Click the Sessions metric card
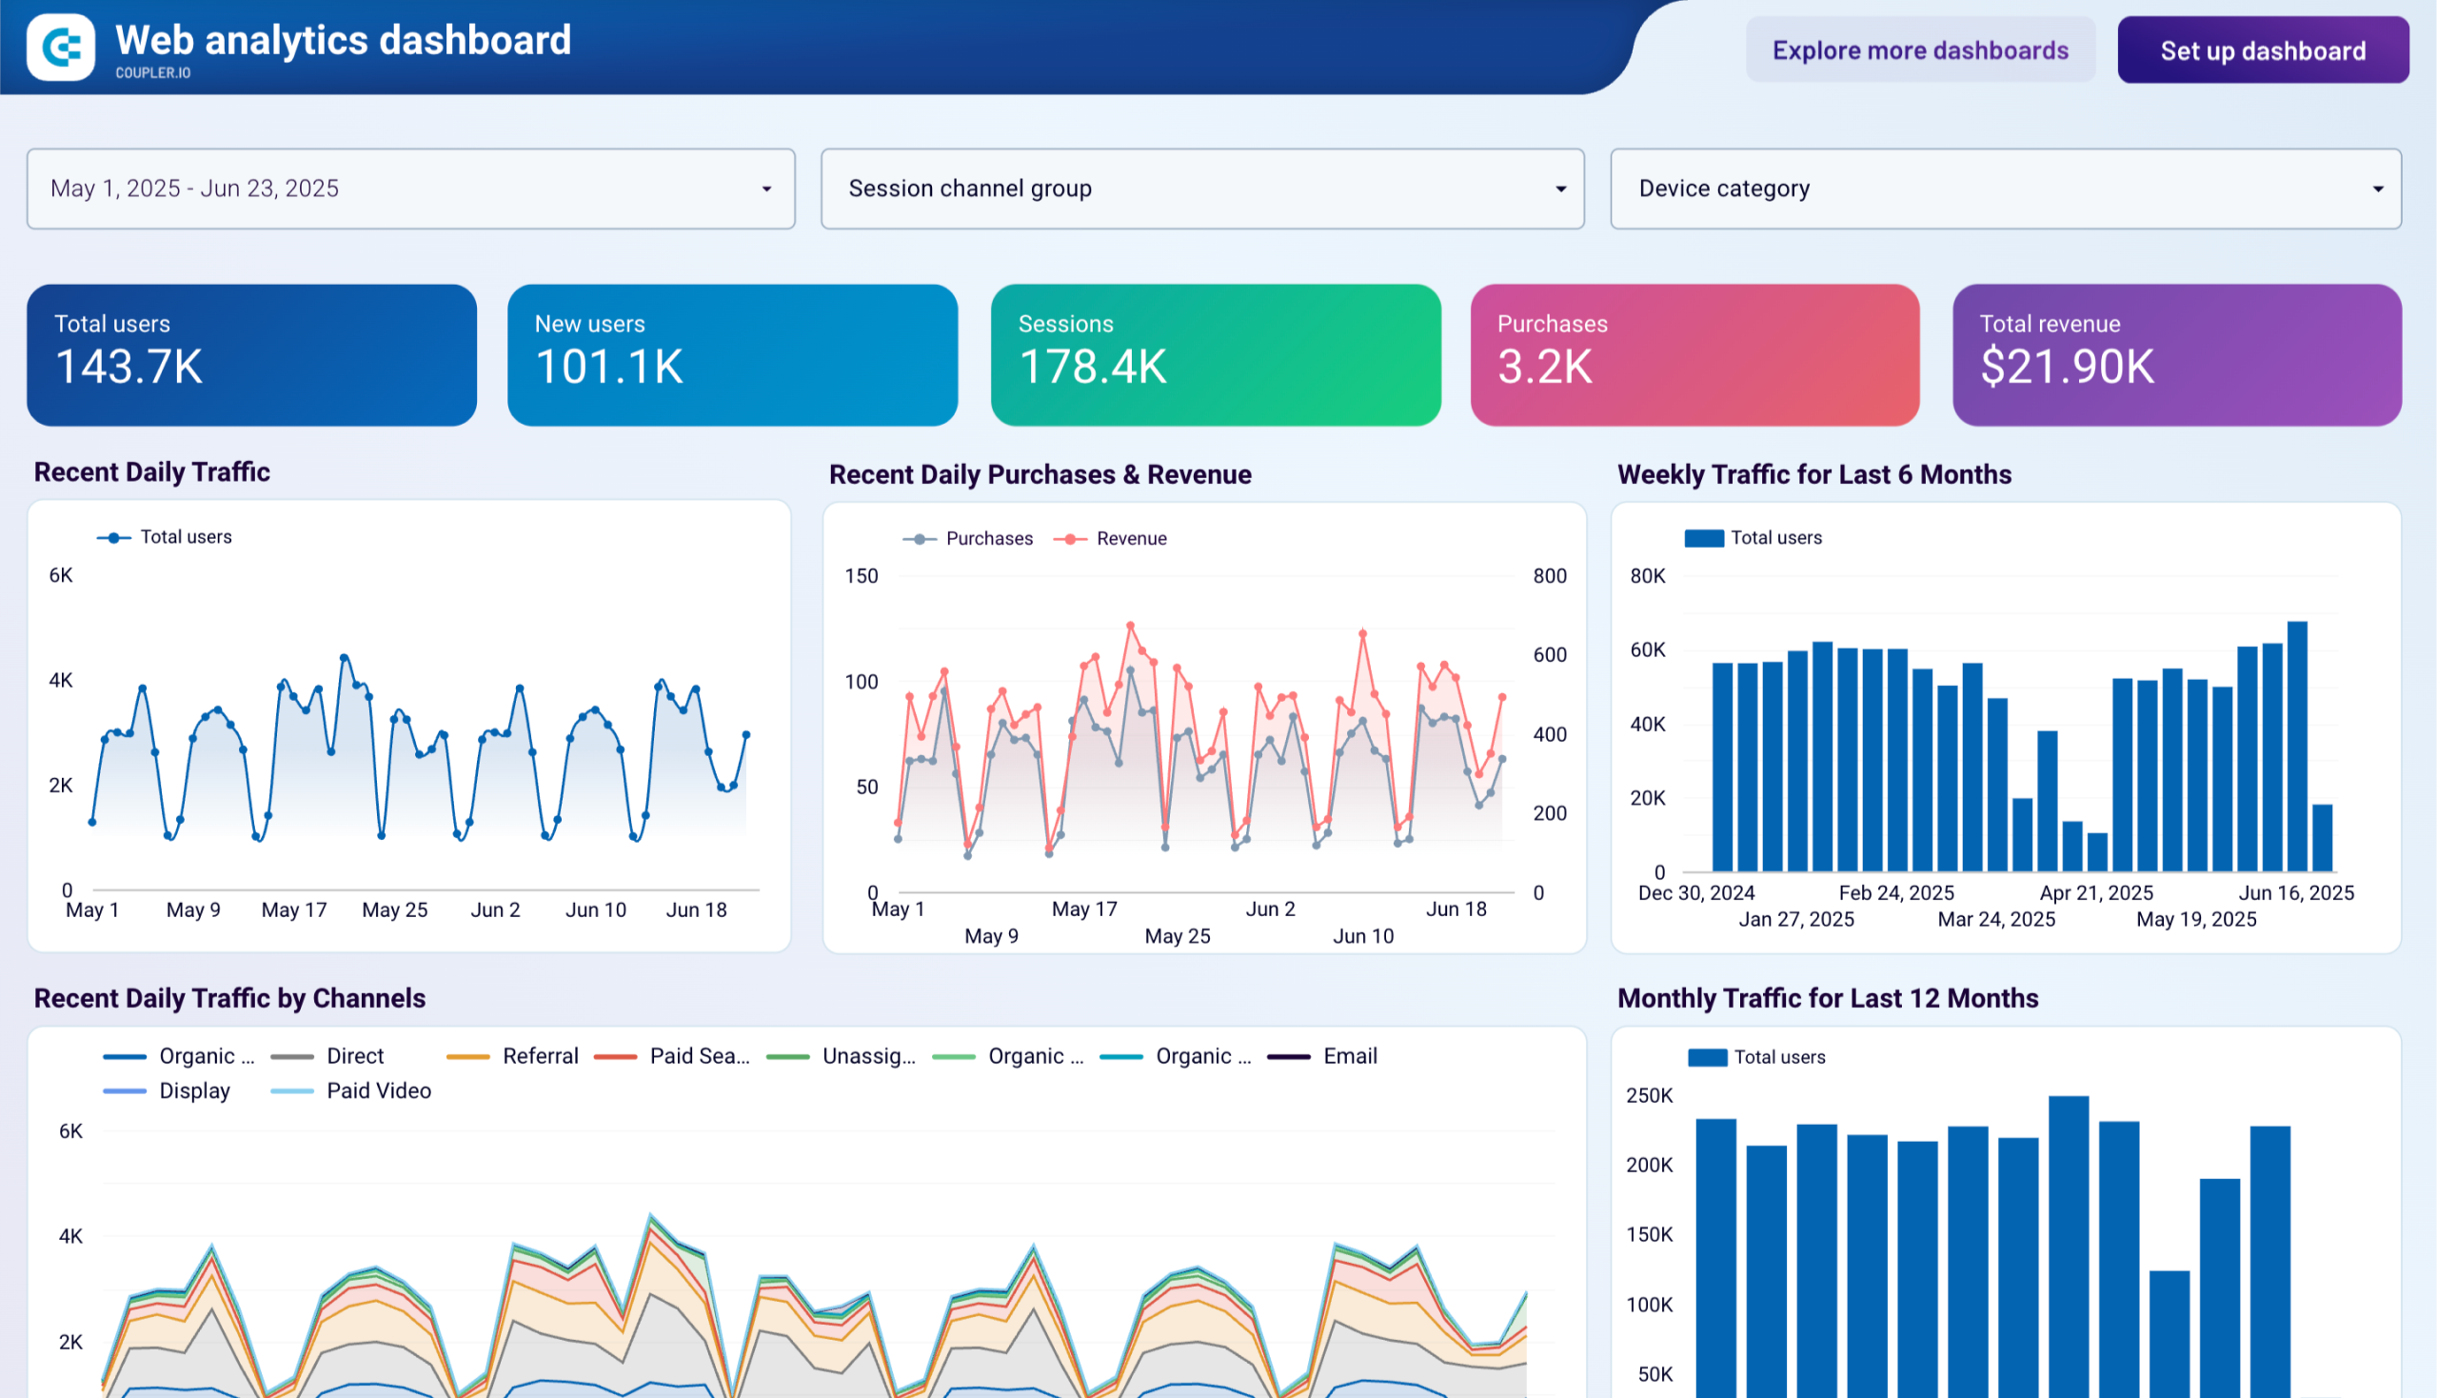This screenshot has width=2437, height=1398. 1214,354
